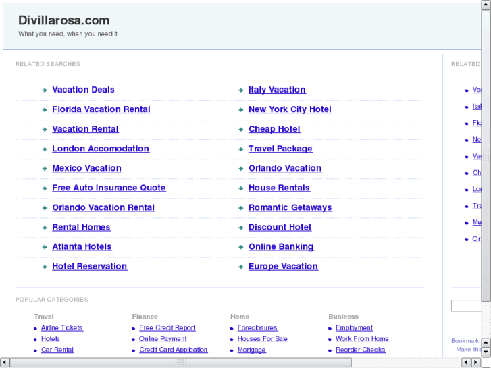491x368 pixels.
Task: Click the vertical scrollbar thumb
Action: 486,156
